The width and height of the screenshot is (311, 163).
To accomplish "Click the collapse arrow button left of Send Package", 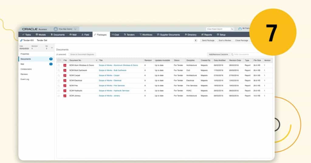I will (196, 40).
